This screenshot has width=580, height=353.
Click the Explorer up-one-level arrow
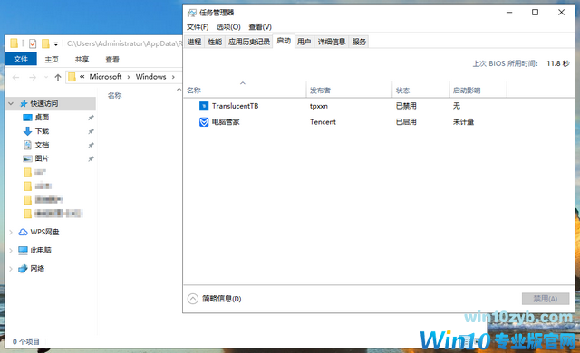point(58,77)
